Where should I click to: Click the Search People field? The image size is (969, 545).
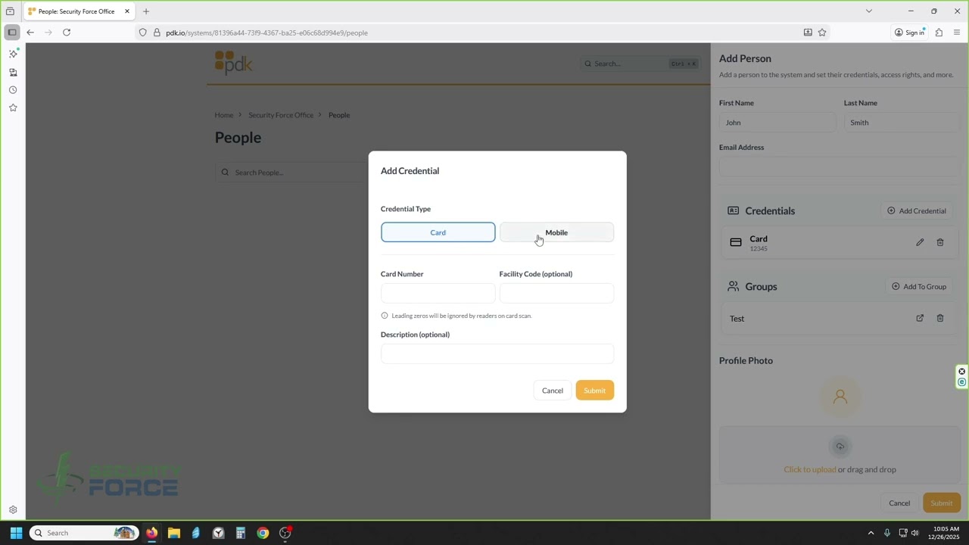coord(292,173)
